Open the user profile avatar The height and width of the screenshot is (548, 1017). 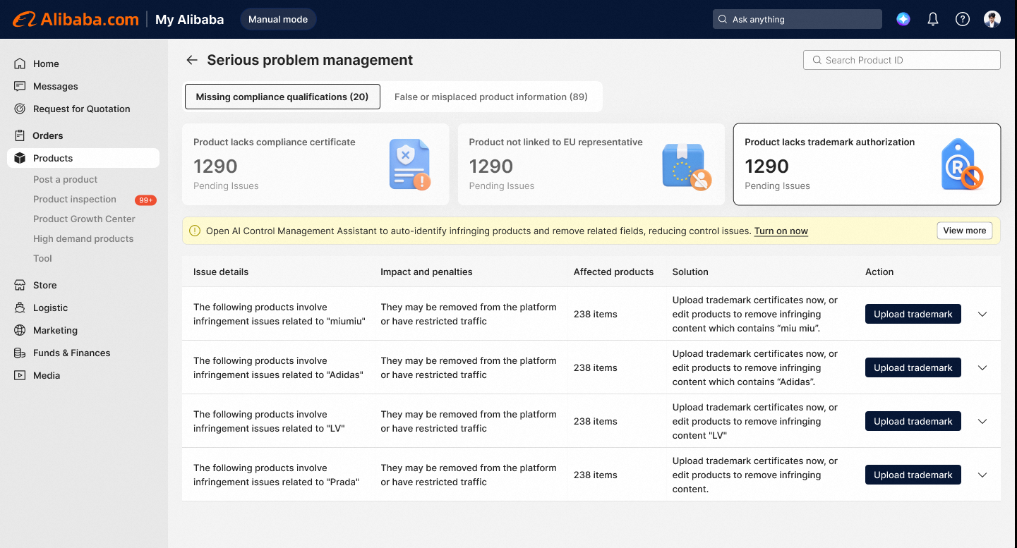tap(992, 19)
